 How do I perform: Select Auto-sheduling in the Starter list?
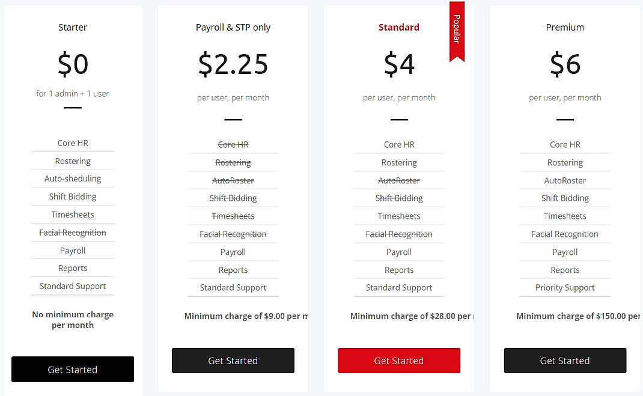point(72,178)
